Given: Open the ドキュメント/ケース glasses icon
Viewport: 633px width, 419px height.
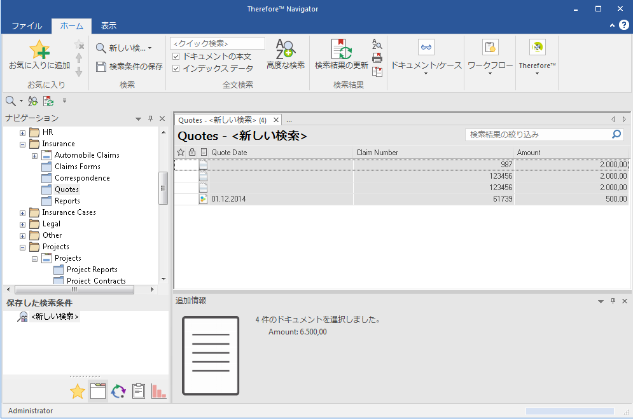Looking at the screenshot, I should (x=426, y=48).
